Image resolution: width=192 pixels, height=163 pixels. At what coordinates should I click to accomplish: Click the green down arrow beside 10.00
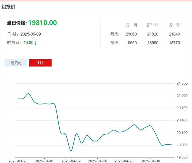pyautogui.click(x=36, y=43)
